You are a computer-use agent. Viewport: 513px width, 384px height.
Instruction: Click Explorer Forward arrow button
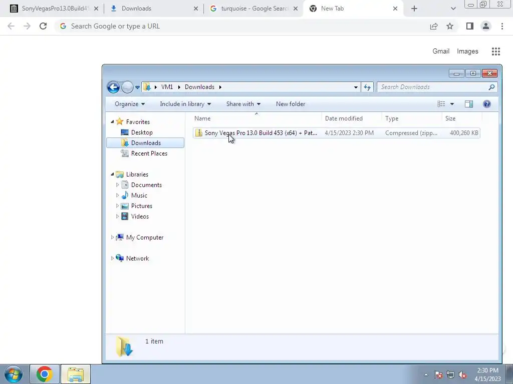pyautogui.click(x=127, y=87)
